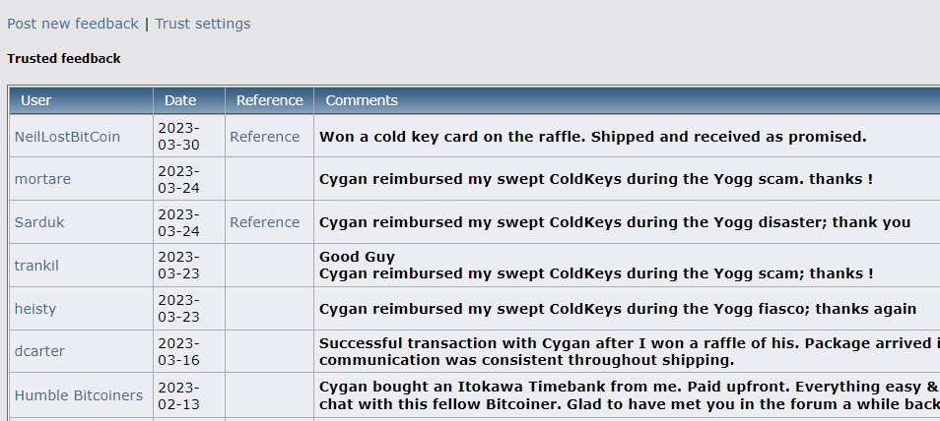Open dcarter's profile link
This screenshot has width=940, height=421.
tap(39, 351)
